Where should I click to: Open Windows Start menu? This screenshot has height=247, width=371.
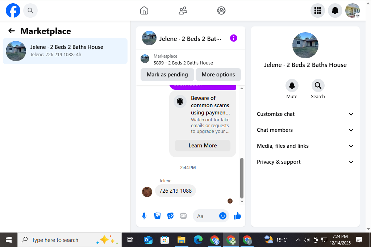coord(9,240)
